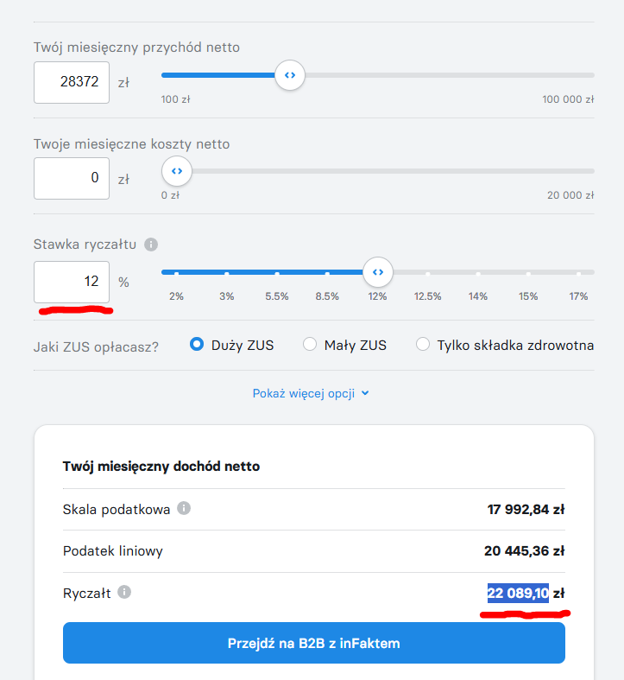
Task: Choose the 2% tick on rate slider
Action: [x=176, y=274]
